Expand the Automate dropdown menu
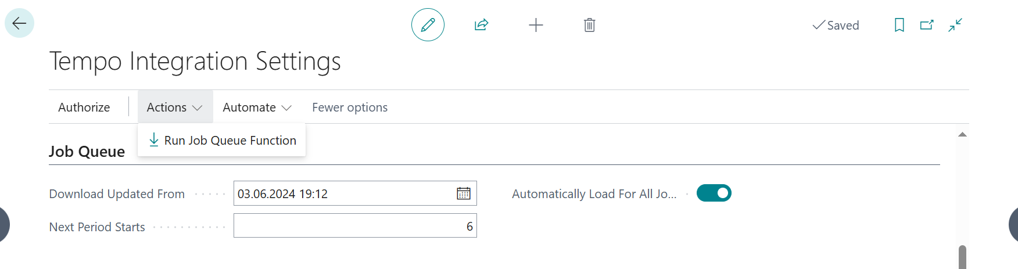Image resolution: width=1018 pixels, height=269 pixels. (x=257, y=107)
